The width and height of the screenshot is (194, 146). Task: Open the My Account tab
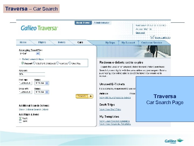coord(128,43)
